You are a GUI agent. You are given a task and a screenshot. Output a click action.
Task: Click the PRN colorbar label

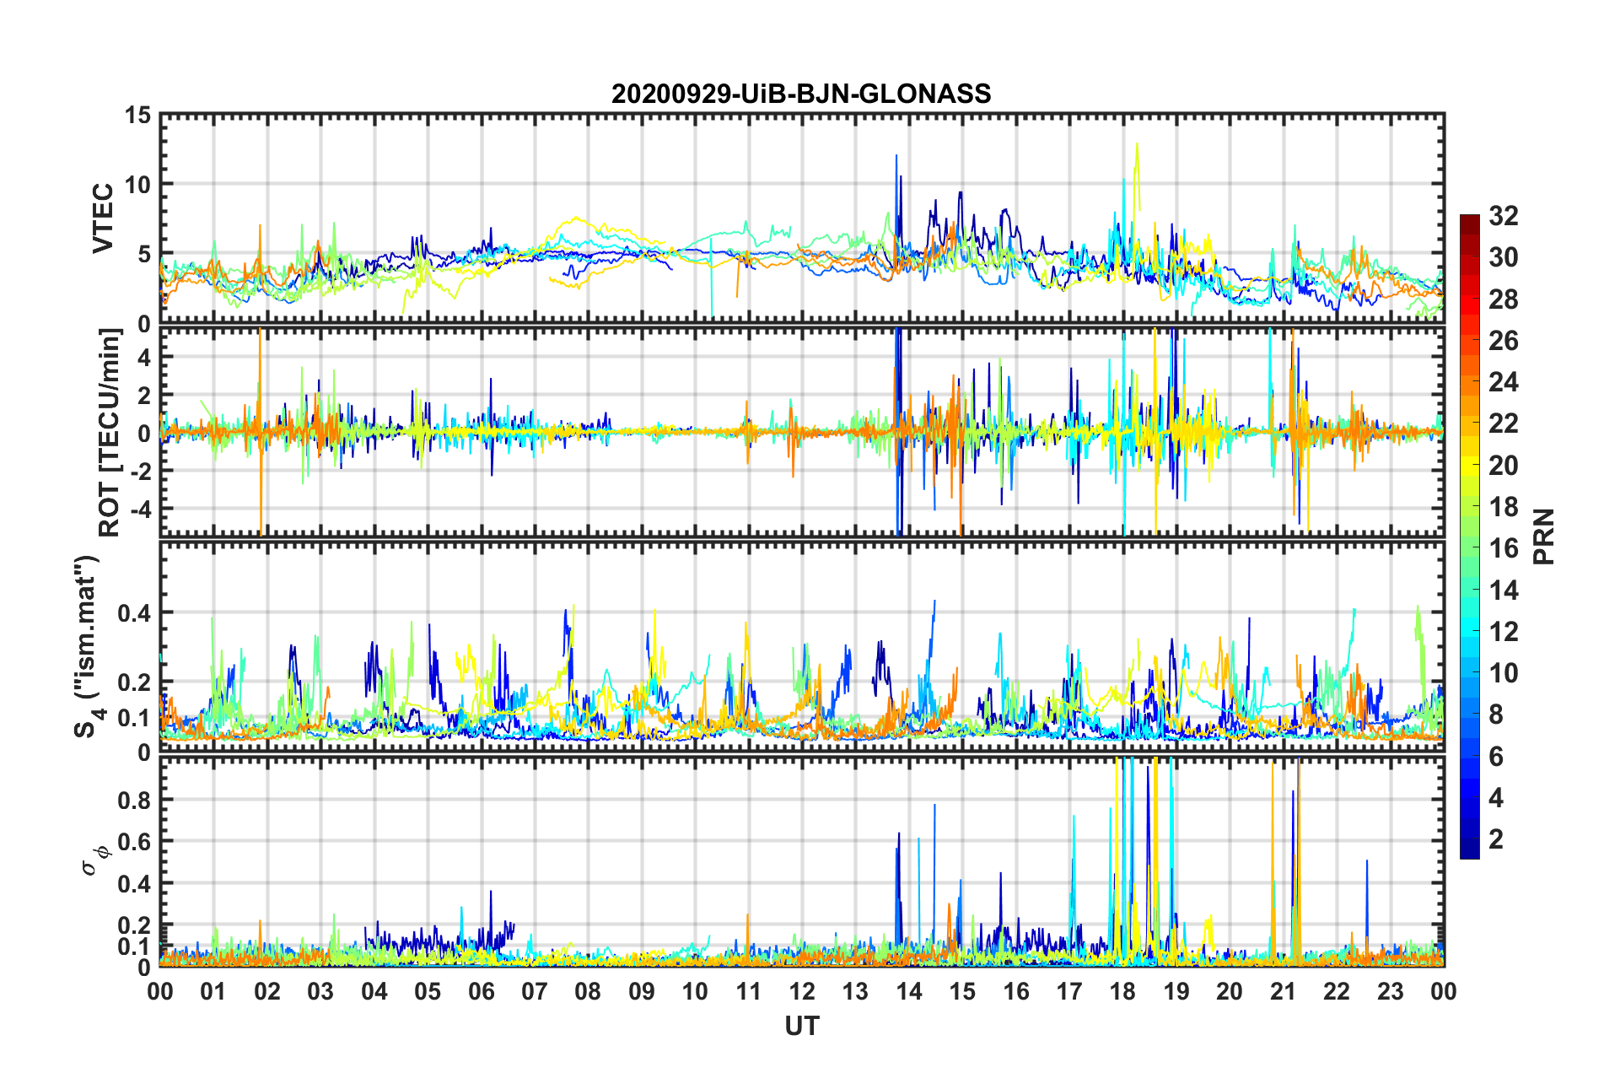click(x=1544, y=536)
